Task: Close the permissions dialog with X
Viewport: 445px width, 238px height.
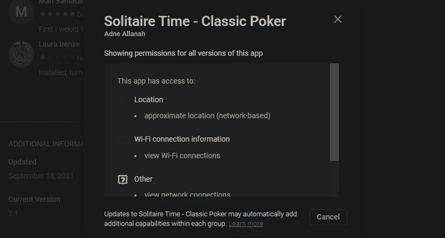Action: 338,19
